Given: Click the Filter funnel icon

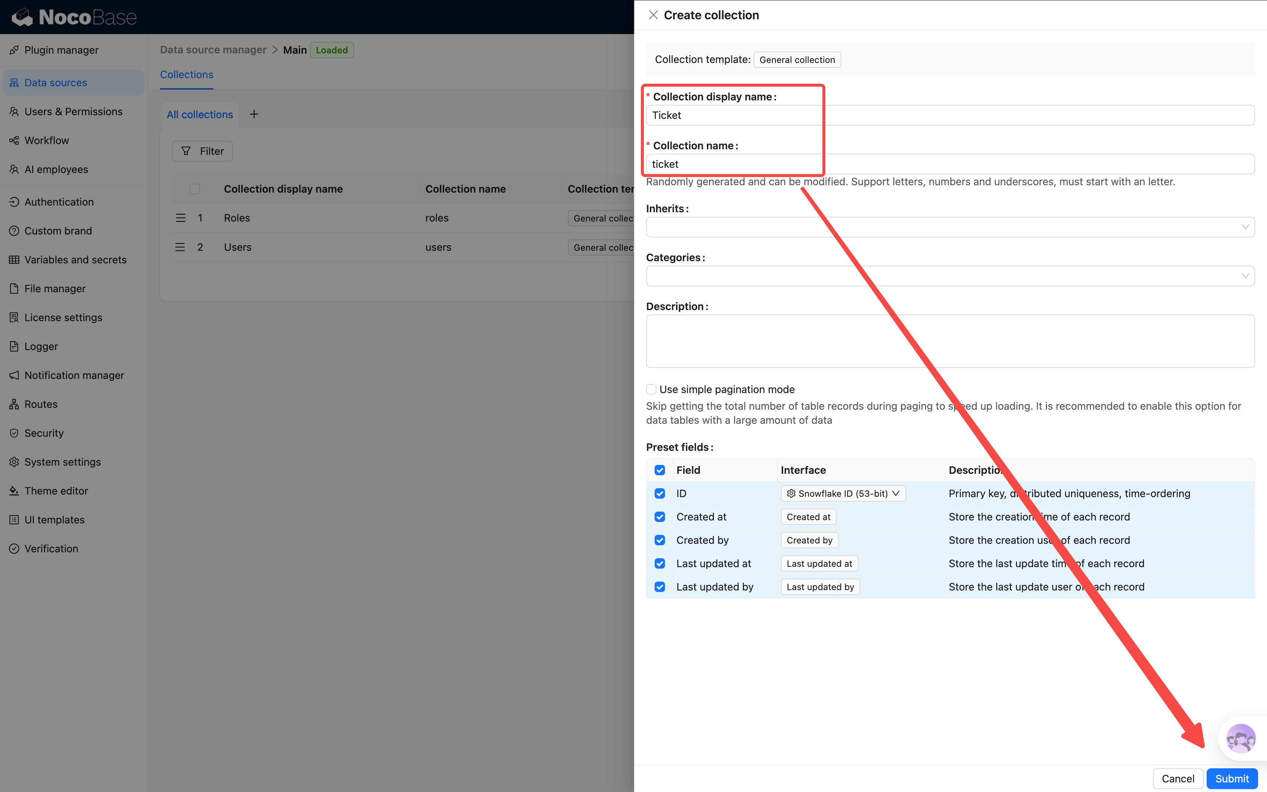Looking at the screenshot, I should [x=186, y=152].
